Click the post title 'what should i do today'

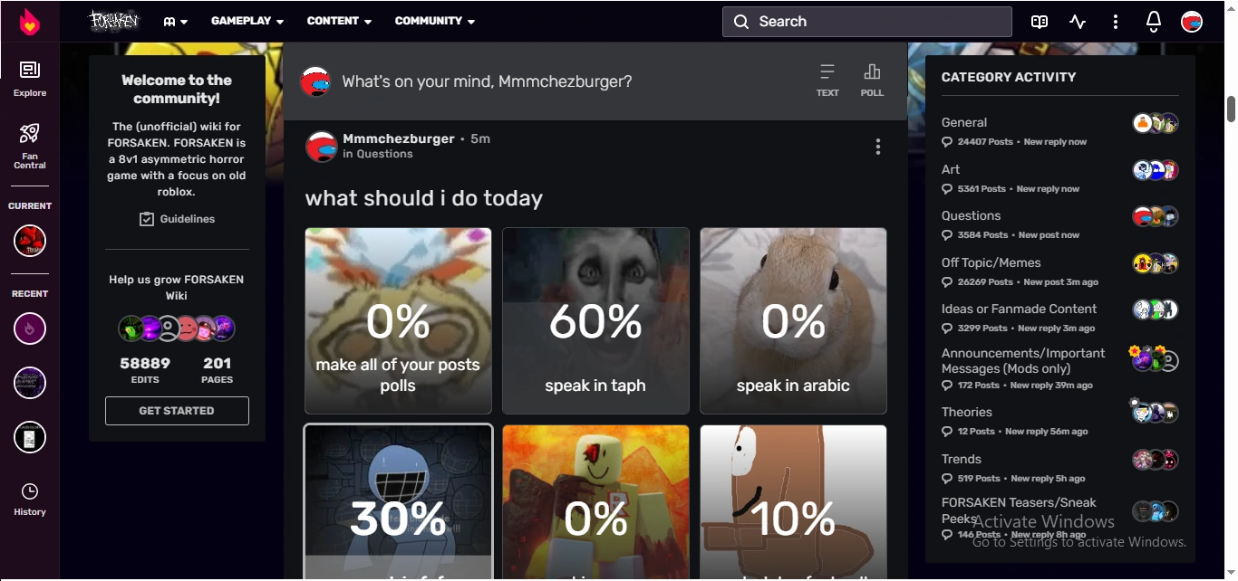pos(424,198)
